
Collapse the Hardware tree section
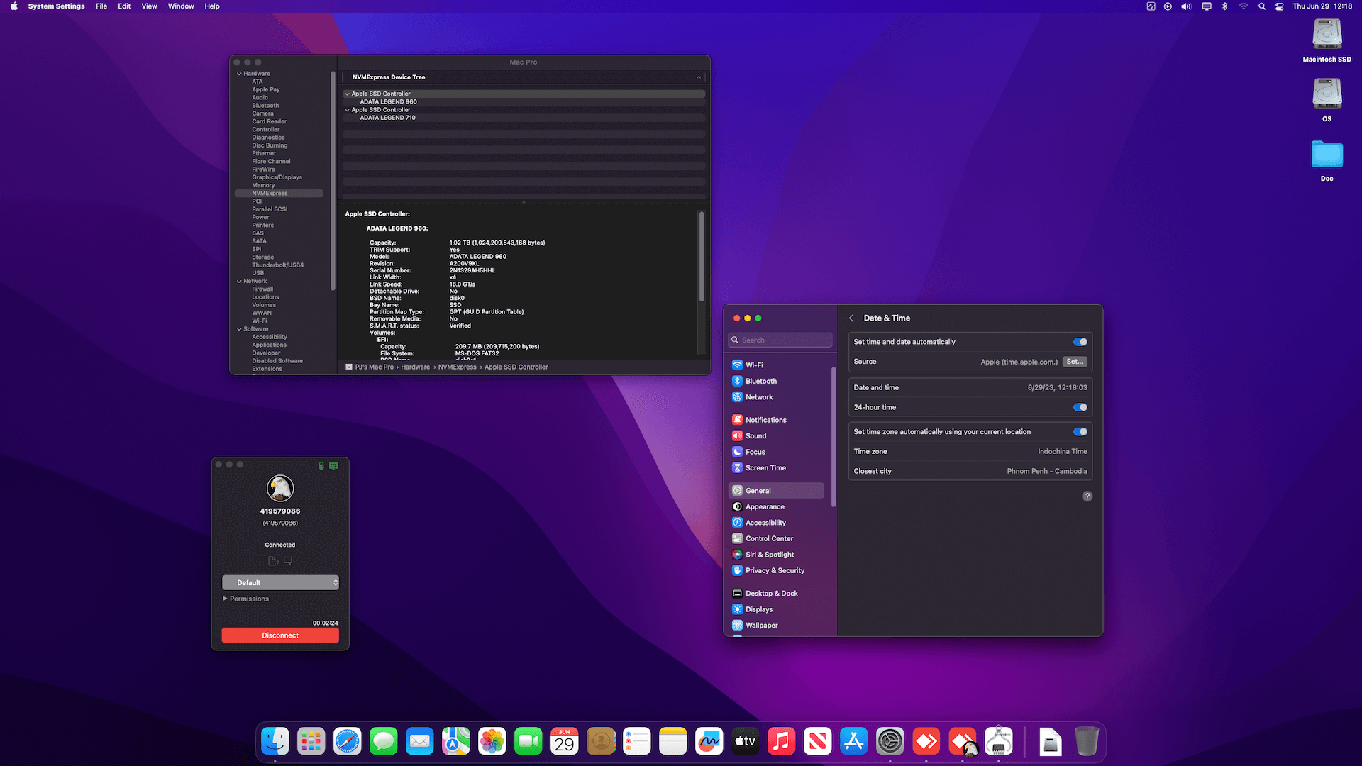pyautogui.click(x=239, y=74)
